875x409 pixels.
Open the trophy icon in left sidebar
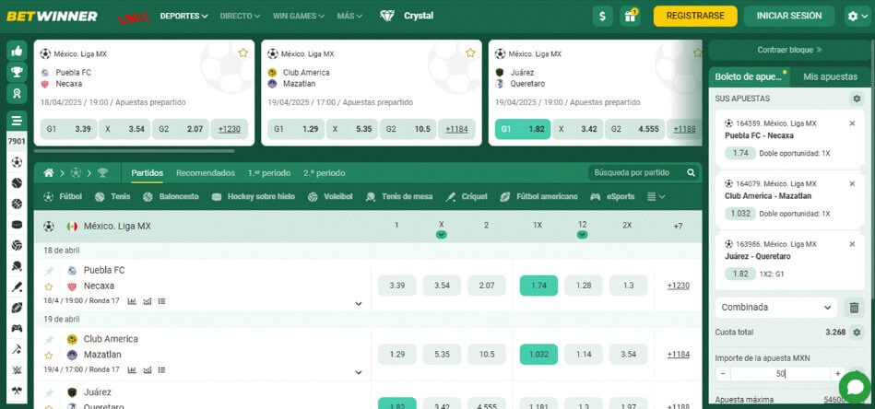(x=17, y=72)
